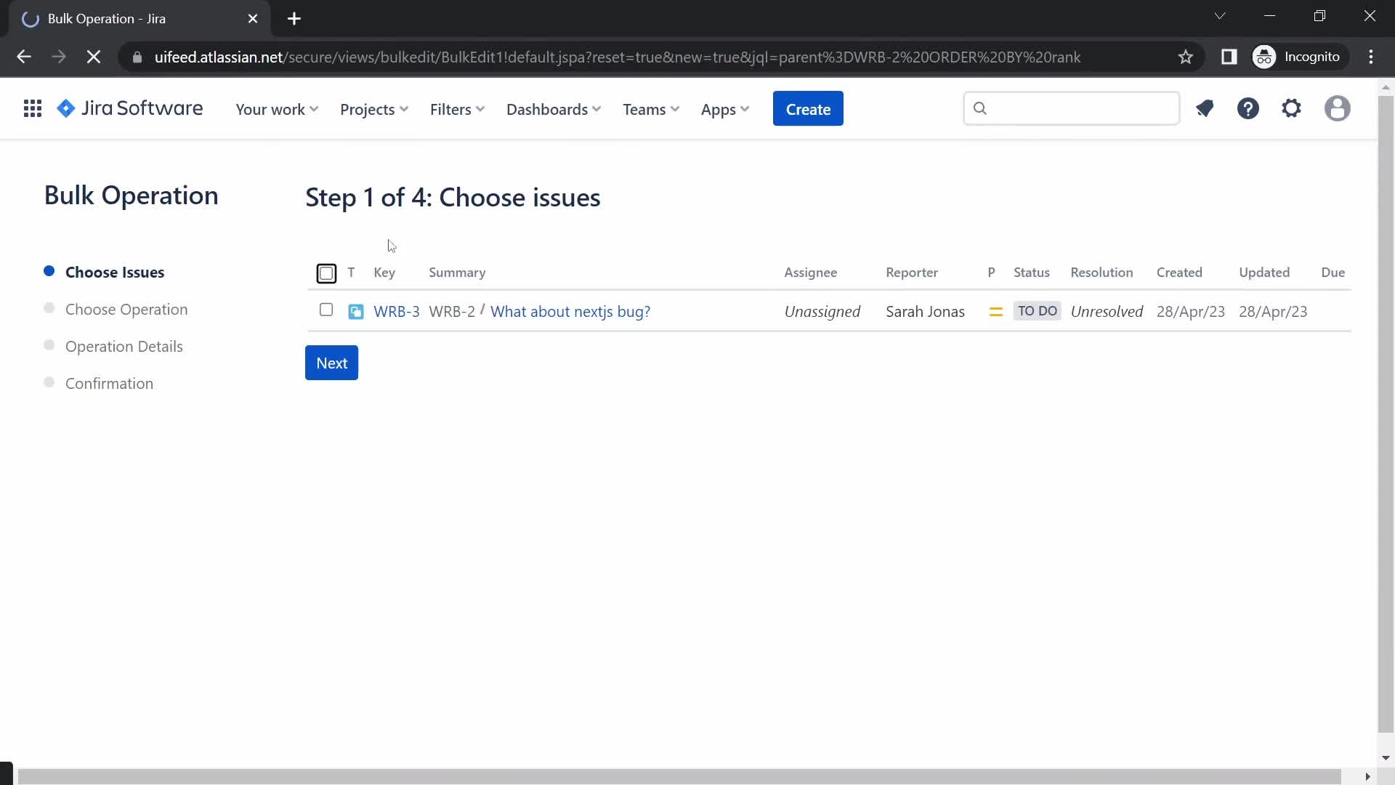
Task: Click the bookmark/star icon in address bar
Action: click(x=1185, y=57)
